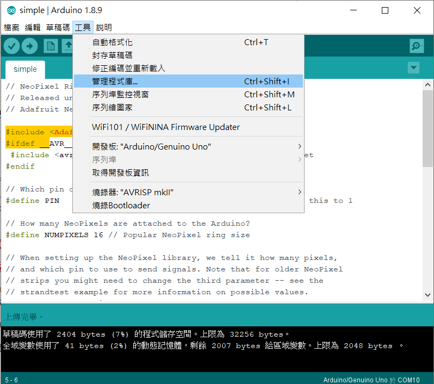Image resolution: width=434 pixels, height=384 pixels.
Task: Open the 檔案 menu in menu bar
Action: click(x=11, y=27)
